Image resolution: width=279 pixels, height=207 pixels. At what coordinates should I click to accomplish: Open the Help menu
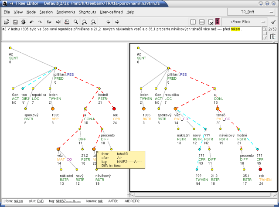(x=130, y=12)
